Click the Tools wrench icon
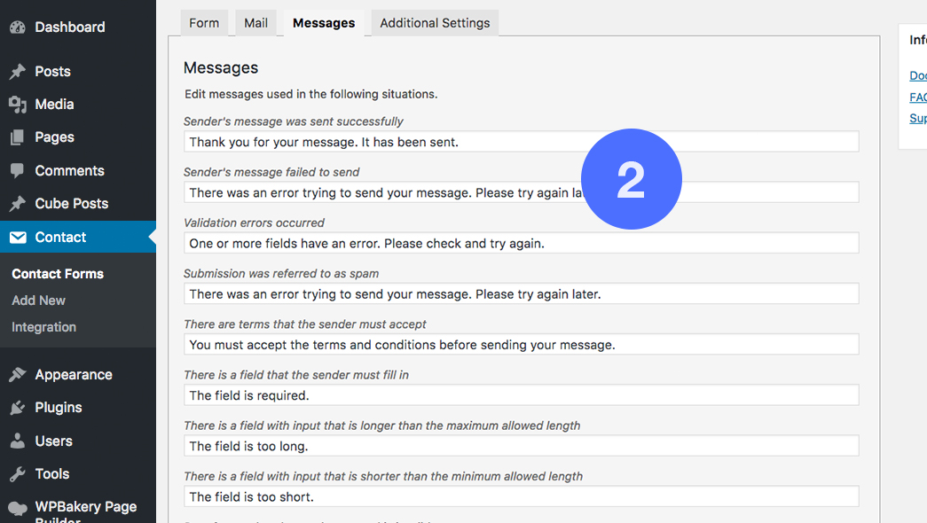Viewport: 927px width, 523px height. pyautogui.click(x=17, y=474)
